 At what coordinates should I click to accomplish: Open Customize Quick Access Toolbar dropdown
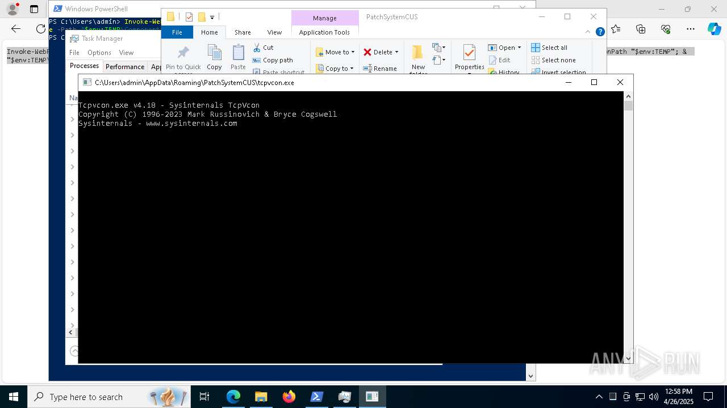(212, 17)
